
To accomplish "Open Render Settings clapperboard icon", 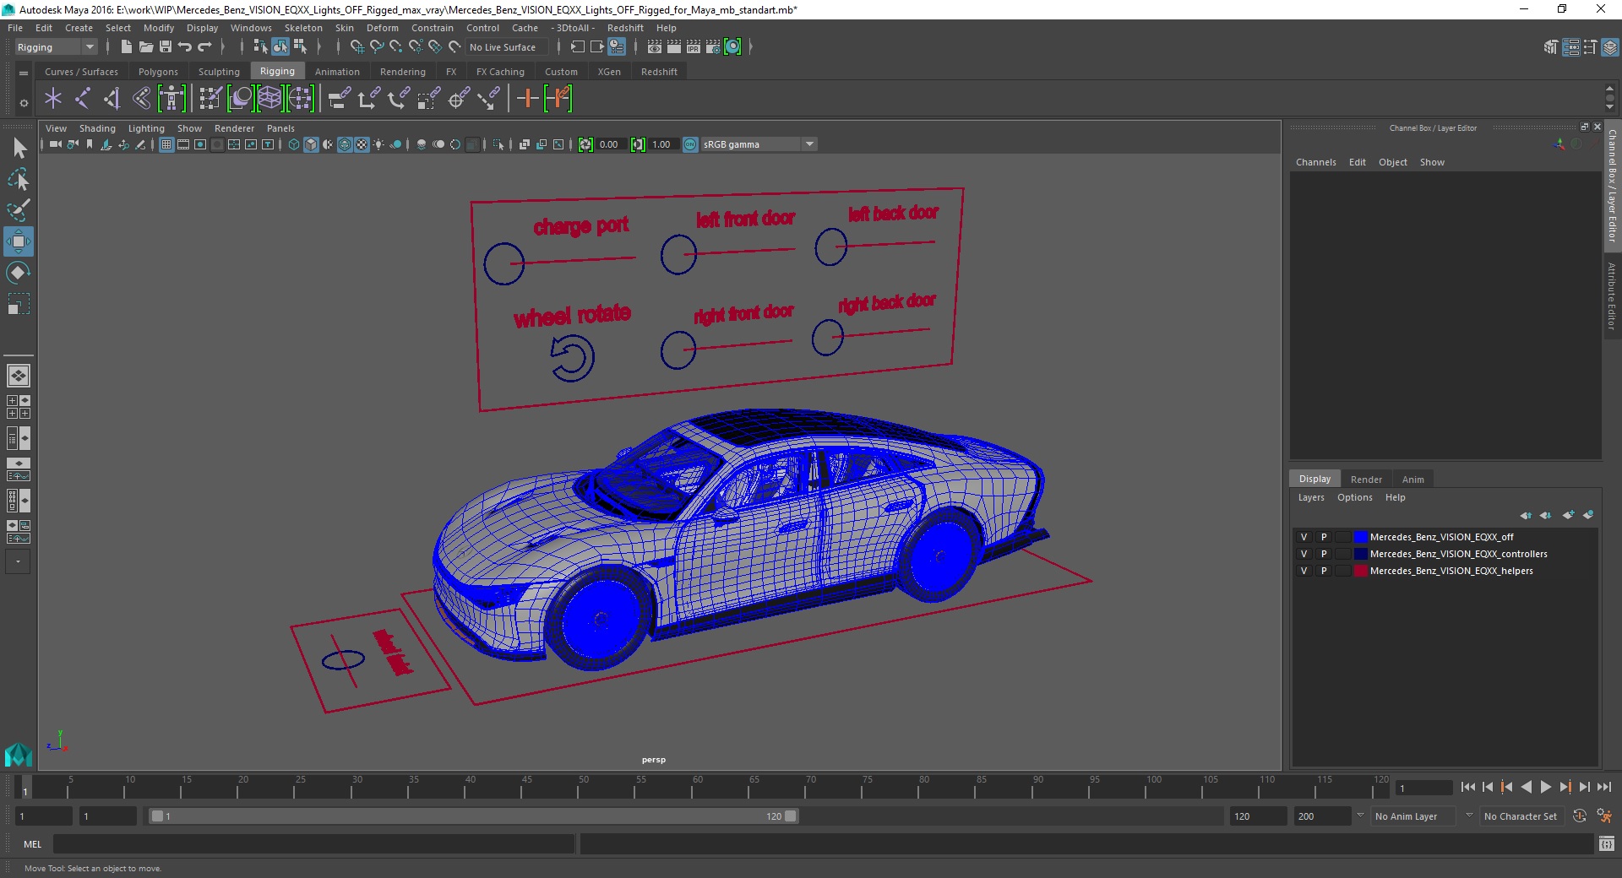I will click(713, 47).
